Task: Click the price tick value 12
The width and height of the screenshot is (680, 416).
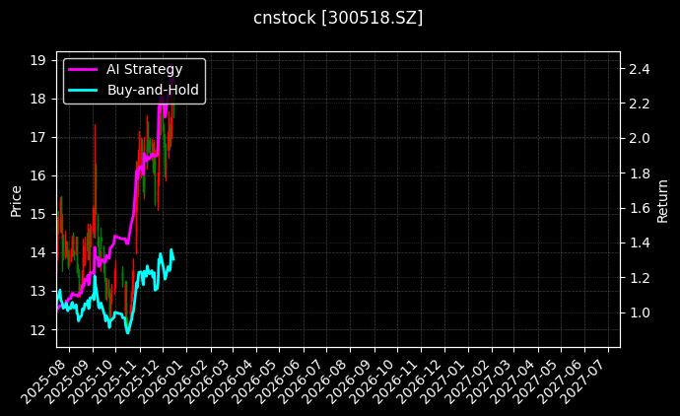Action: point(37,329)
